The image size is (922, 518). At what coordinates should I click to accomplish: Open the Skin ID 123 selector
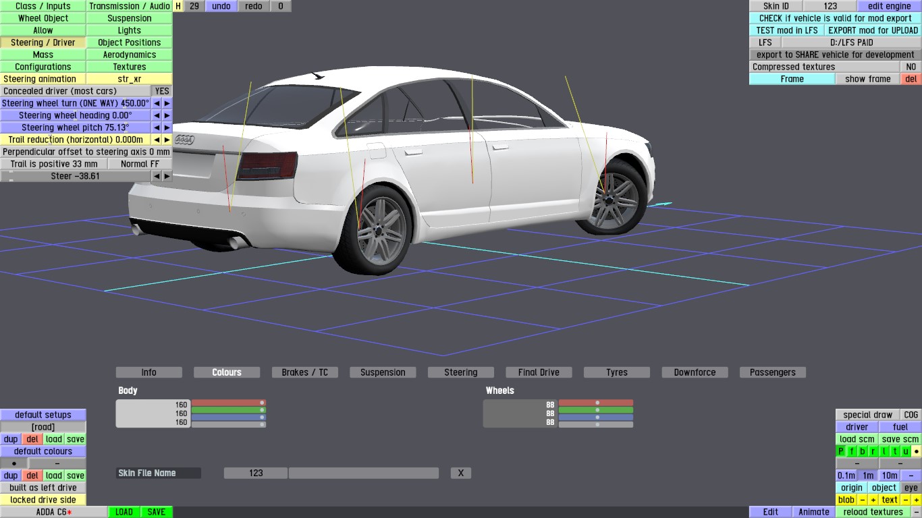point(830,6)
